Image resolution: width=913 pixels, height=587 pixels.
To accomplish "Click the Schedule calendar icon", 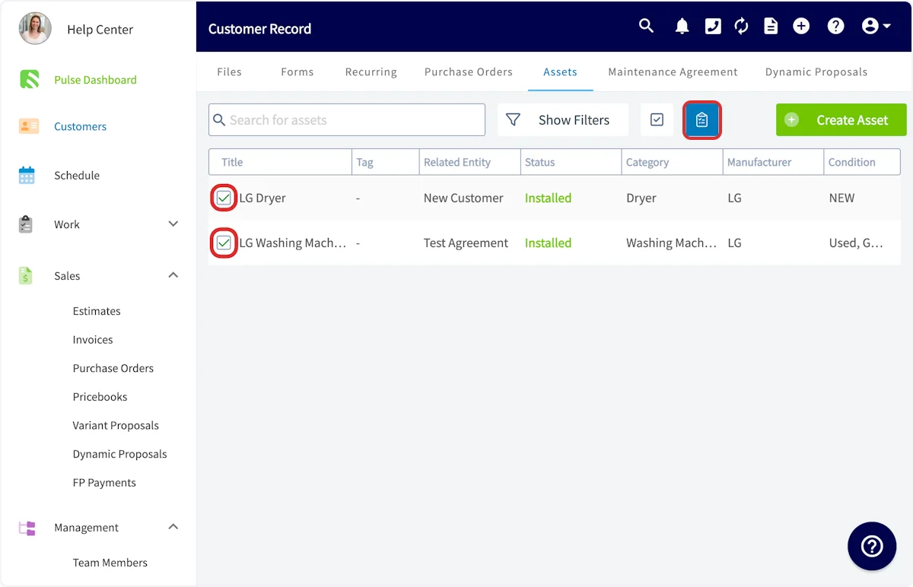I will point(27,175).
